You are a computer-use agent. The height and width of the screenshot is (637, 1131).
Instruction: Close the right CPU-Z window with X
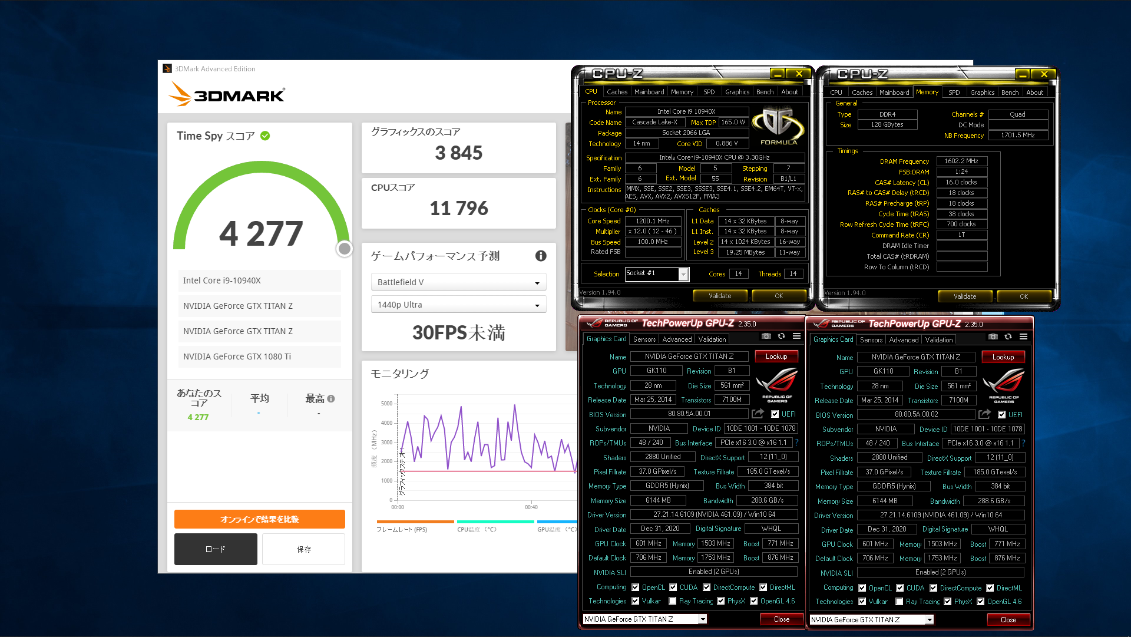pos(1044,74)
